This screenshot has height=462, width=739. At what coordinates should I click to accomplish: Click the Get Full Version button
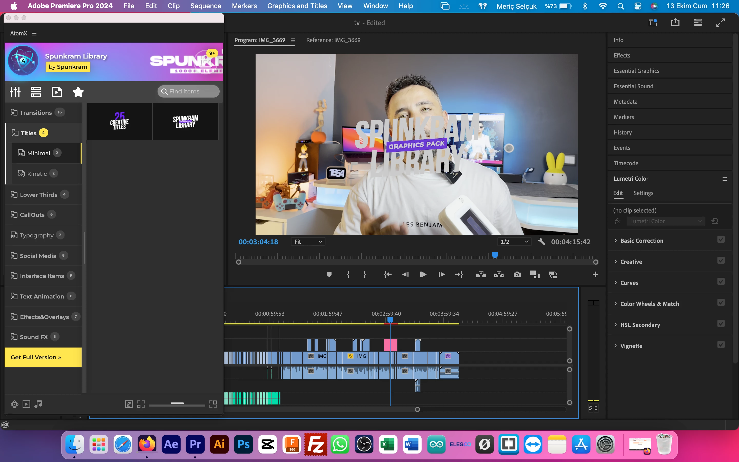pos(43,357)
